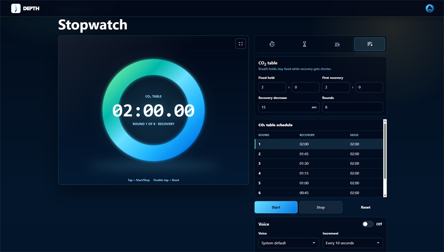
Task: Click the Recovery decrease field
Action: point(289,107)
